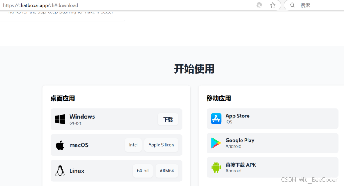
Task: Click the Windows label text
Action: click(x=82, y=117)
